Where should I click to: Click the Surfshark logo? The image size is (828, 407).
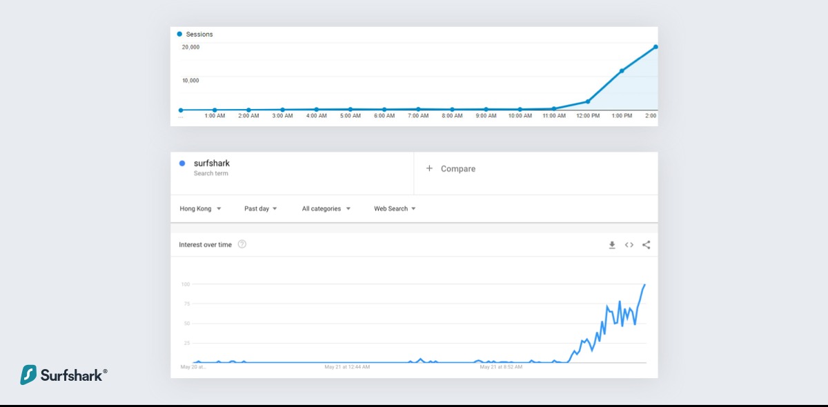63,375
